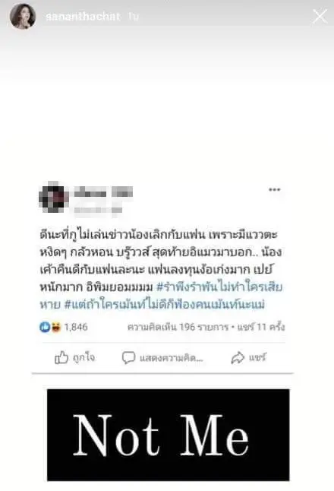Open the 1,846 reactions count
The height and width of the screenshot is (491, 334).
point(76,327)
